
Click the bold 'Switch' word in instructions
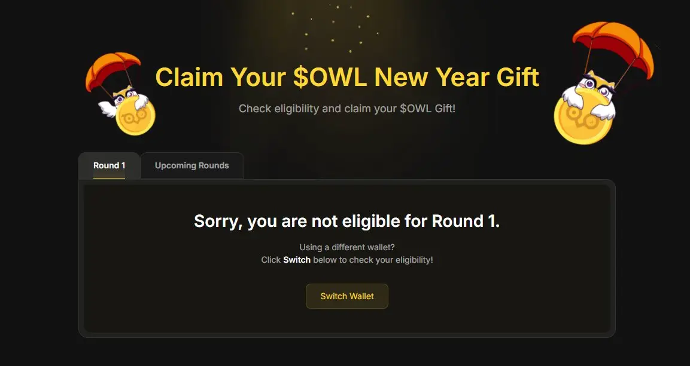coord(297,260)
